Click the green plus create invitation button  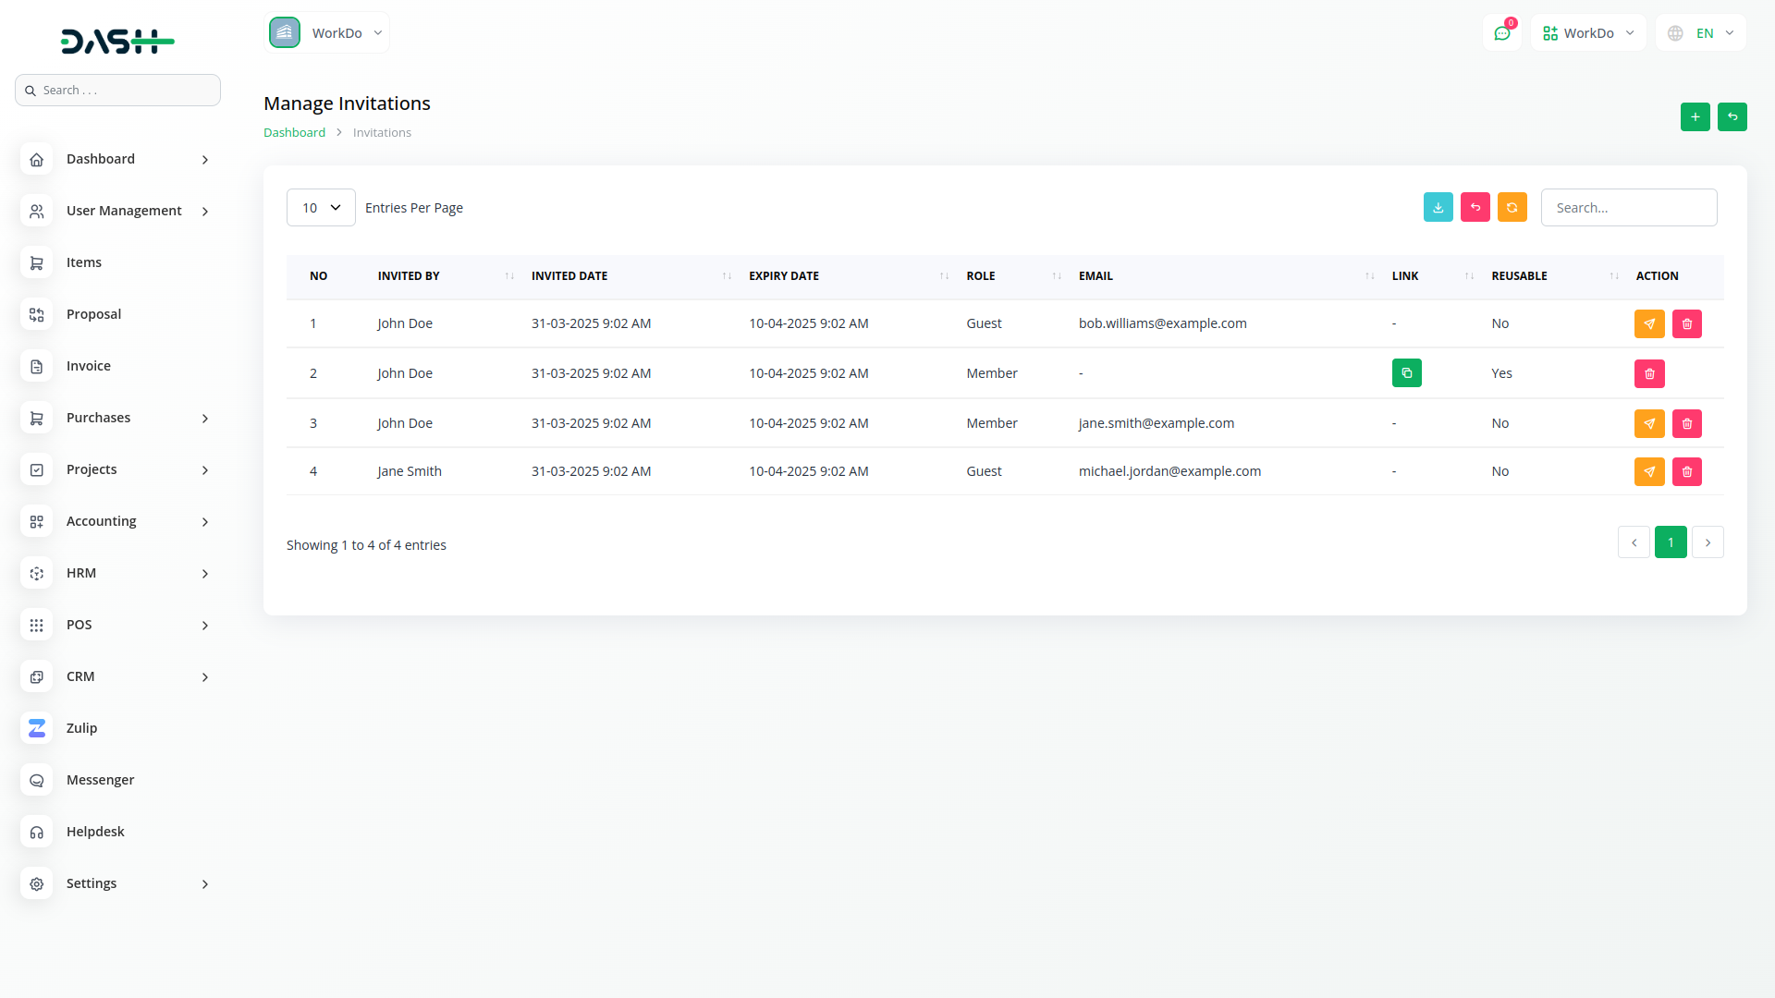click(1695, 117)
